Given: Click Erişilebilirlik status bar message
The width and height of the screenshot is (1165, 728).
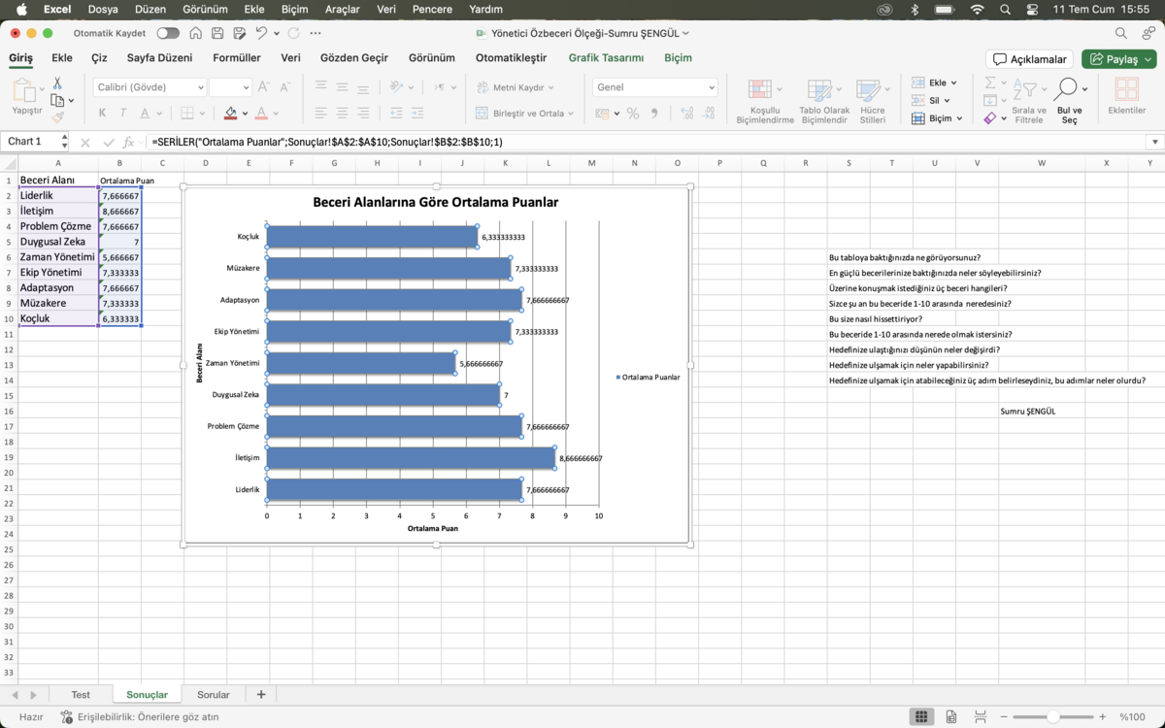Looking at the screenshot, I should tap(140, 716).
